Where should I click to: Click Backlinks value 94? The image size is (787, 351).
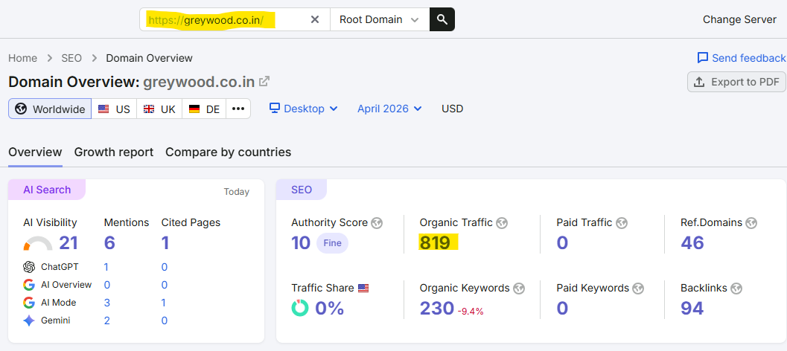tap(692, 308)
